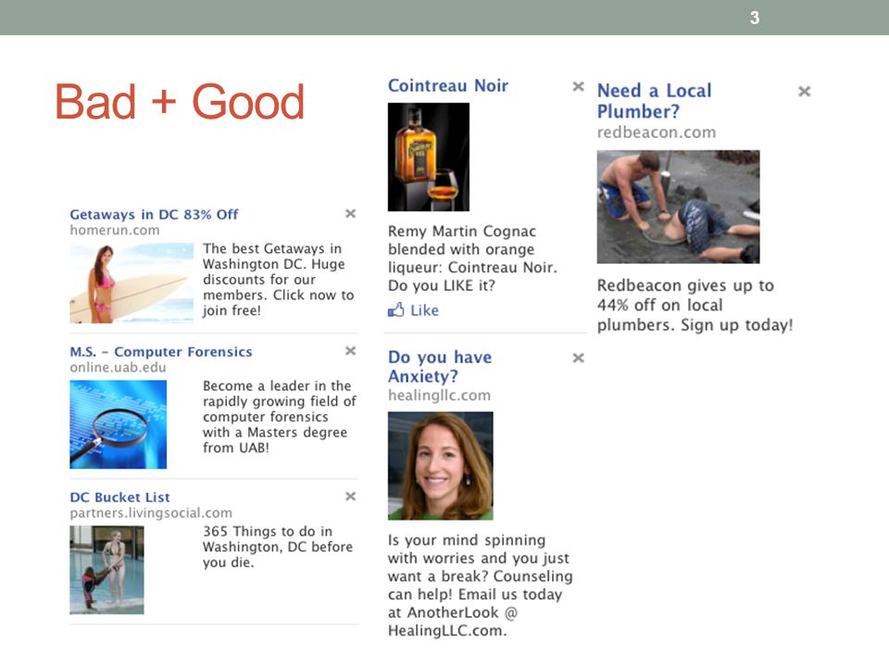The width and height of the screenshot is (889, 667).
Task: Dismiss the DC Bucket List ad
Action: pos(350,497)
